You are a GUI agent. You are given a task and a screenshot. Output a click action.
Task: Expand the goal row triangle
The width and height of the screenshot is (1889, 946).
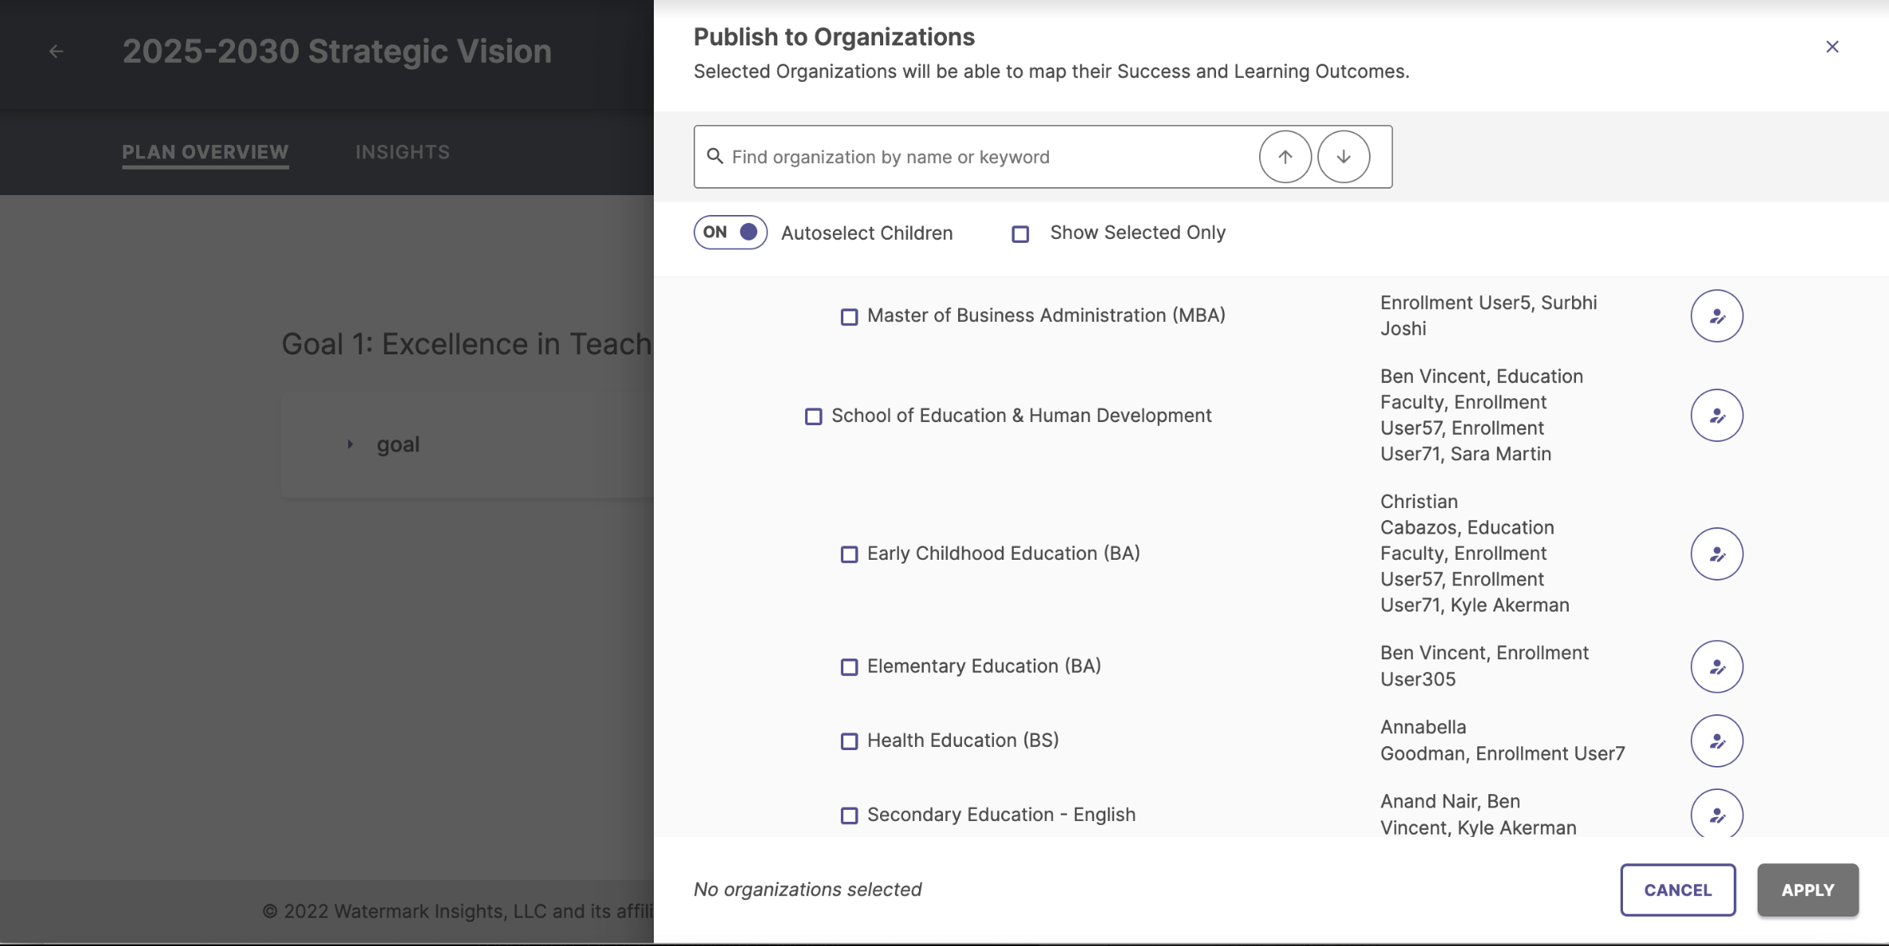[x=350, y=444]
